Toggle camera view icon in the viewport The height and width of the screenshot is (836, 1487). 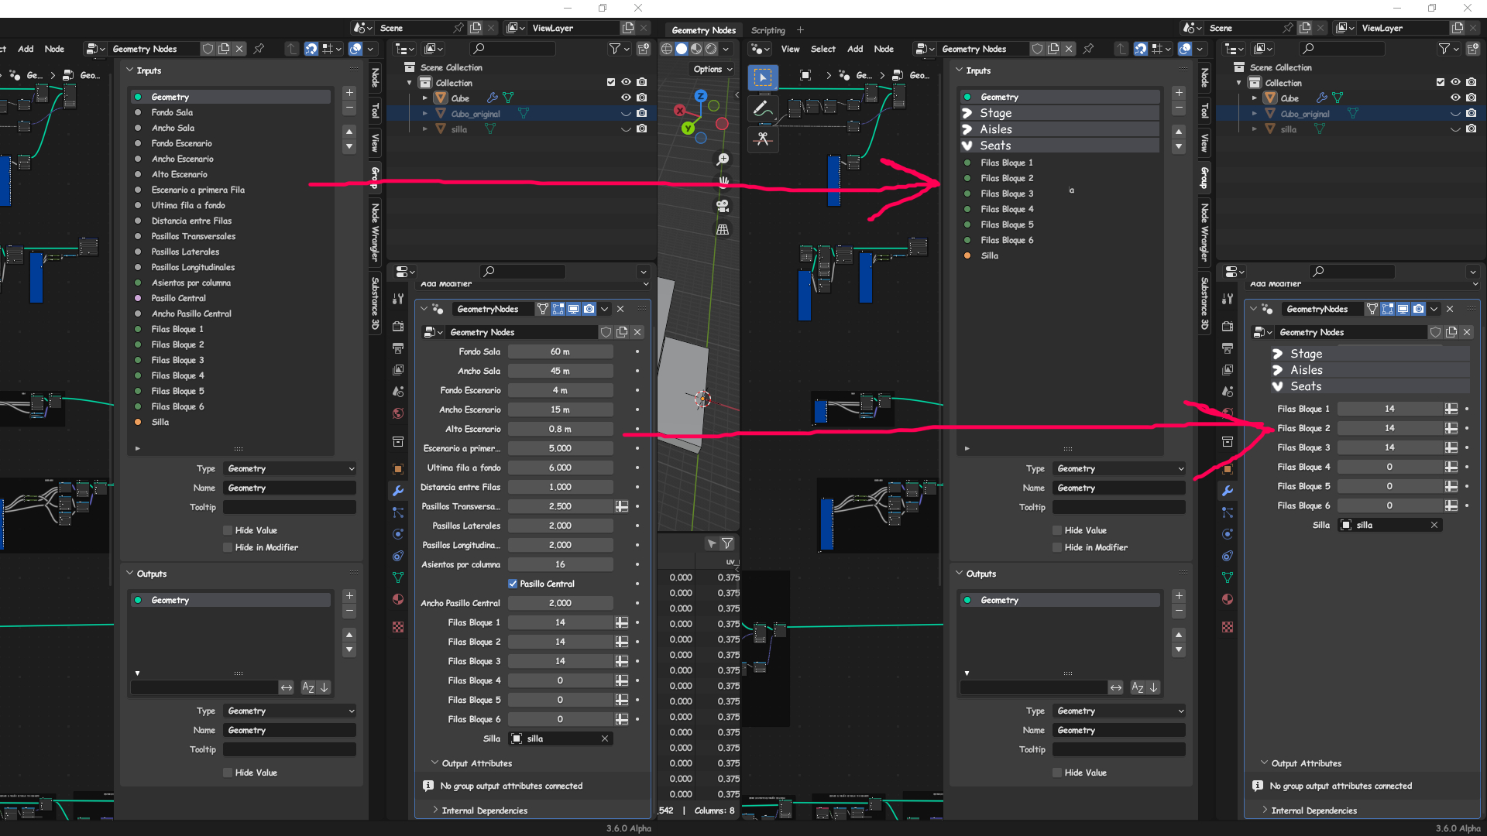pyautogui.click(x=723, y=206)
